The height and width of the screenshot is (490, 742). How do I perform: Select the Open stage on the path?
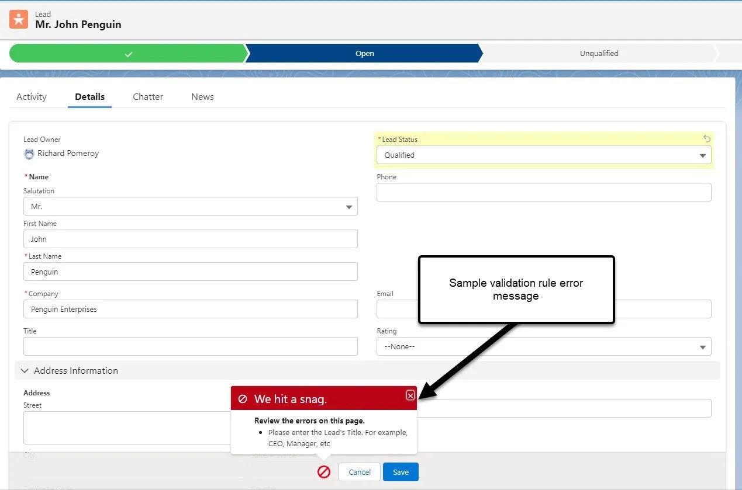coord(365,53)
